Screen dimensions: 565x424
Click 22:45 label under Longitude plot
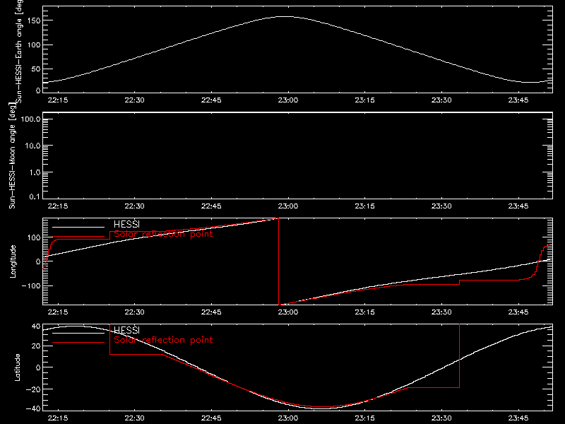click(211, 312)
